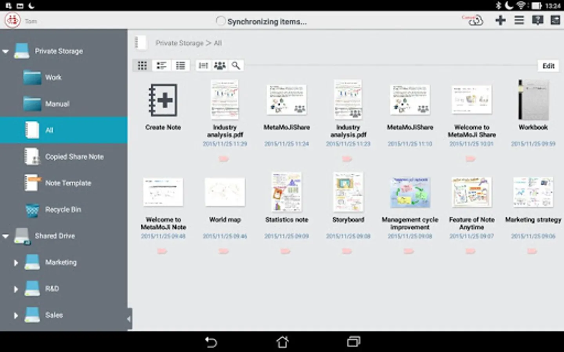
Task: Tap the plus icon to add an item
Action: click(501, 20)
